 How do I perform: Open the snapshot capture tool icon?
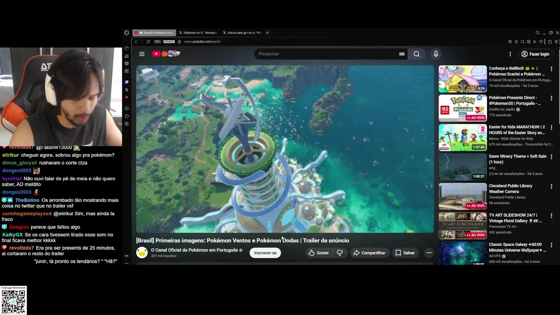point(522,42)
